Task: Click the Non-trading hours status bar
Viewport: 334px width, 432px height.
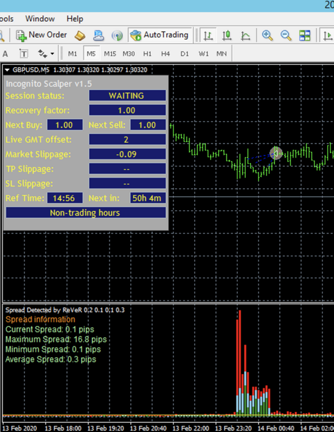Action: click(86, 213)
